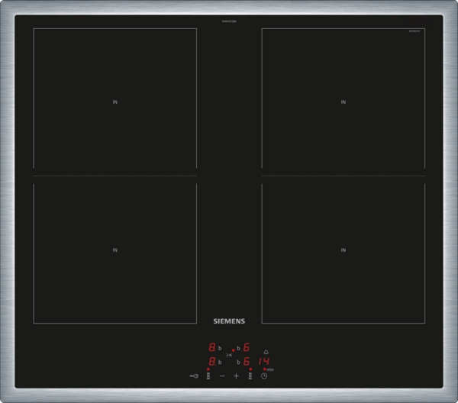Tap the key-shaped childproof lock icon
The height and width of the screenshot is (403, 458).
[x=194, y=376]
